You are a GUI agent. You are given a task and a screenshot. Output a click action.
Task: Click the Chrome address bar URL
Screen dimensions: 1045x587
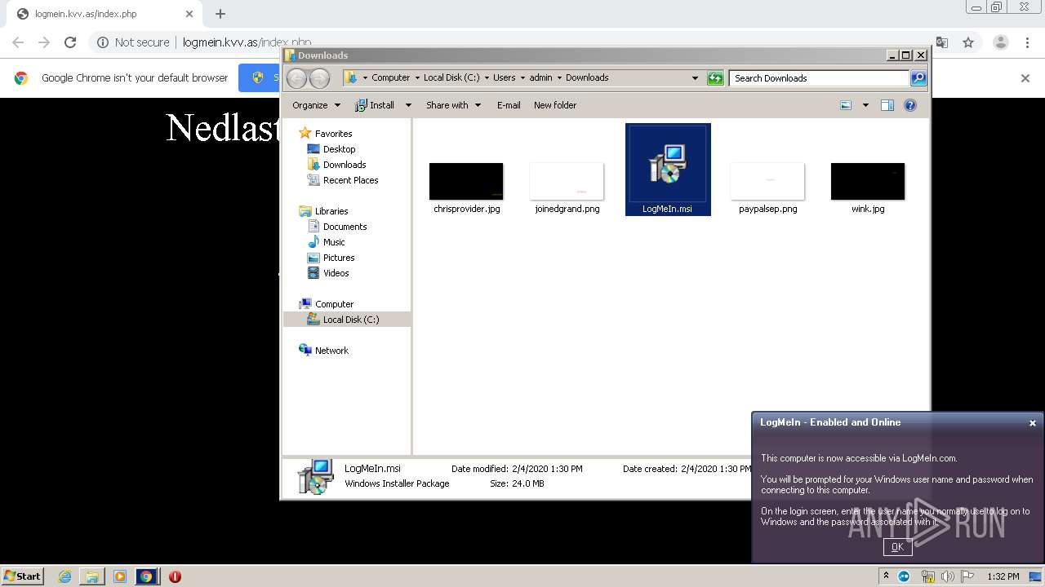pos(247,42)
